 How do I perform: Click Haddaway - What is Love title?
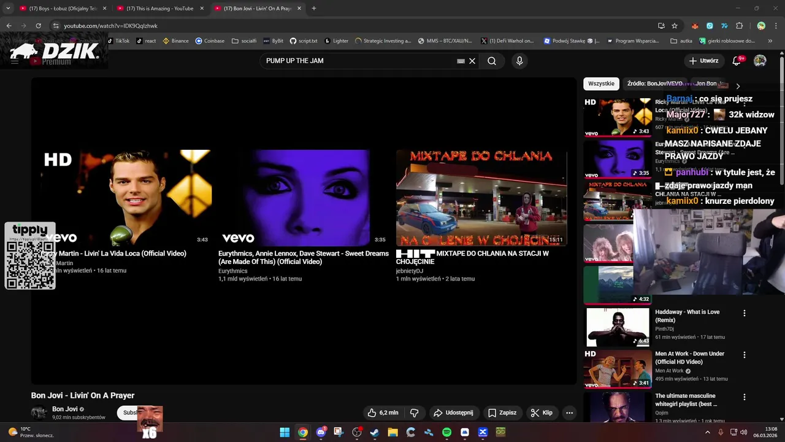(x=687, y=316)
